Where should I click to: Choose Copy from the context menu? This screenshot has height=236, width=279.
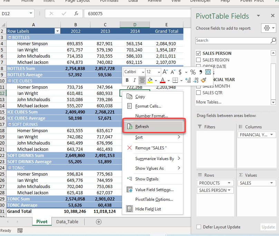pos(153,97)
